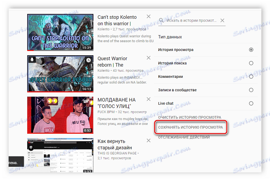The width and height of the screenshot is (270, 181).
Task: Focus the watch history search field
Action: point(191,20)
